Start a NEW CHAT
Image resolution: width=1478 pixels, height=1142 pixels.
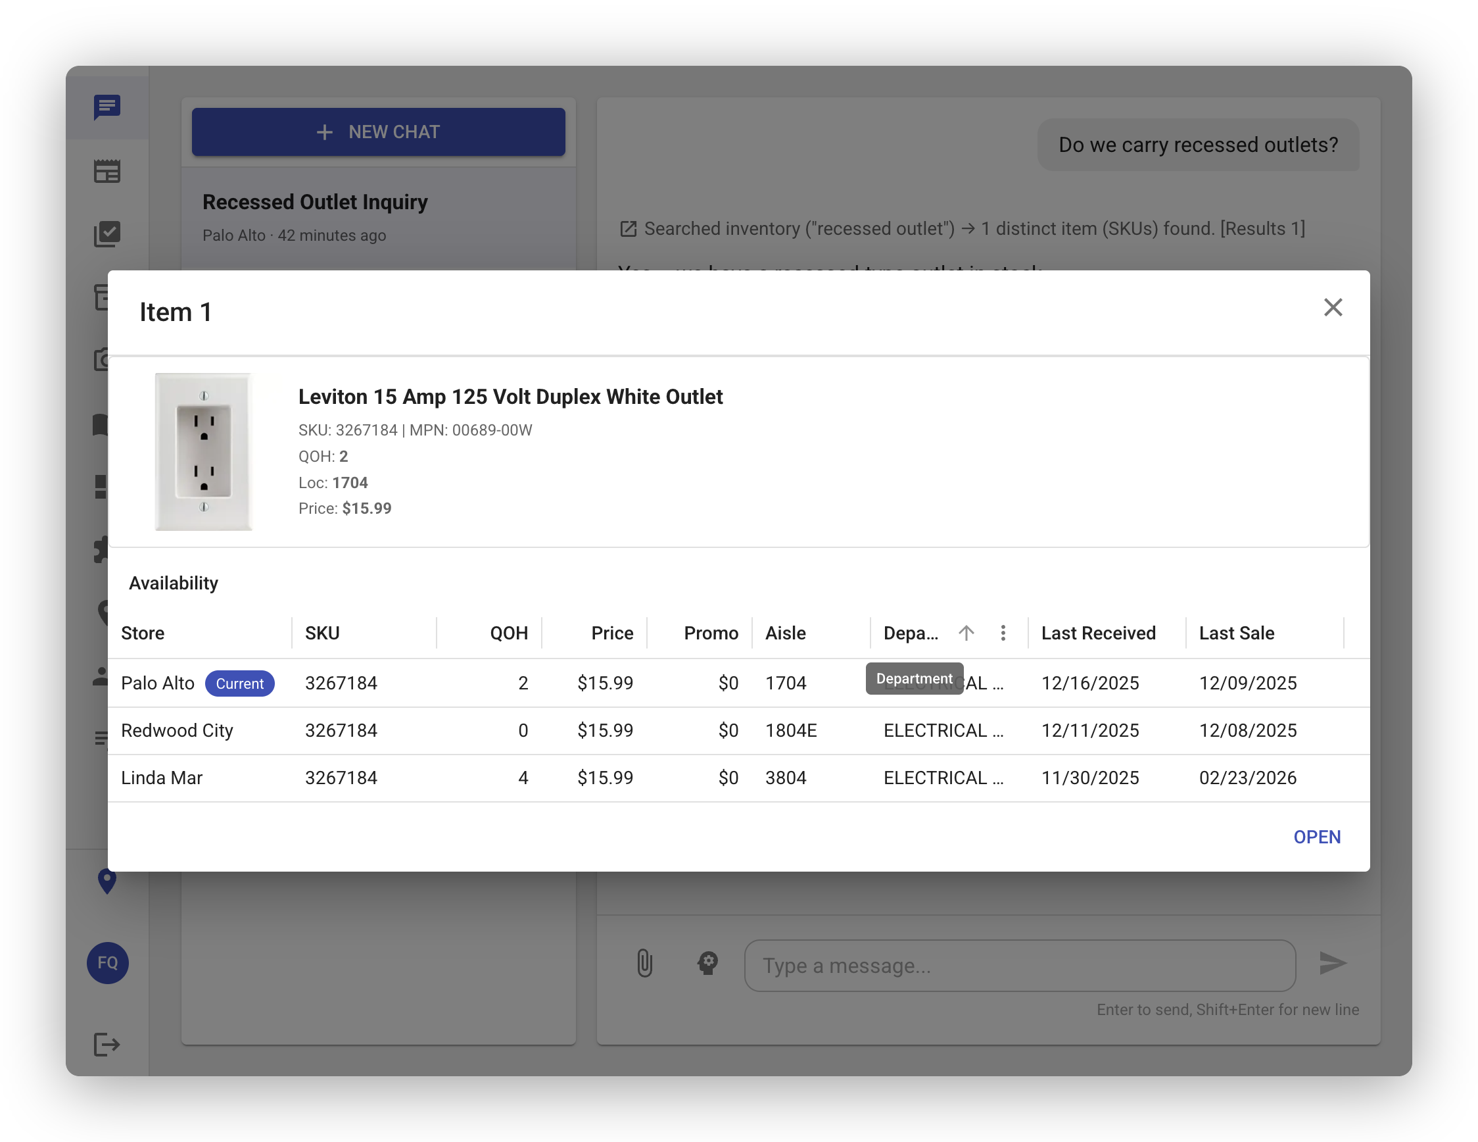pyautogui.click(x=377, y=132)
